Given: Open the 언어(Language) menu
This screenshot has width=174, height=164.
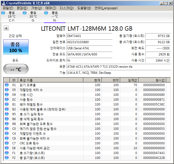Looking at the screenshot, I should tap(106, 8).
